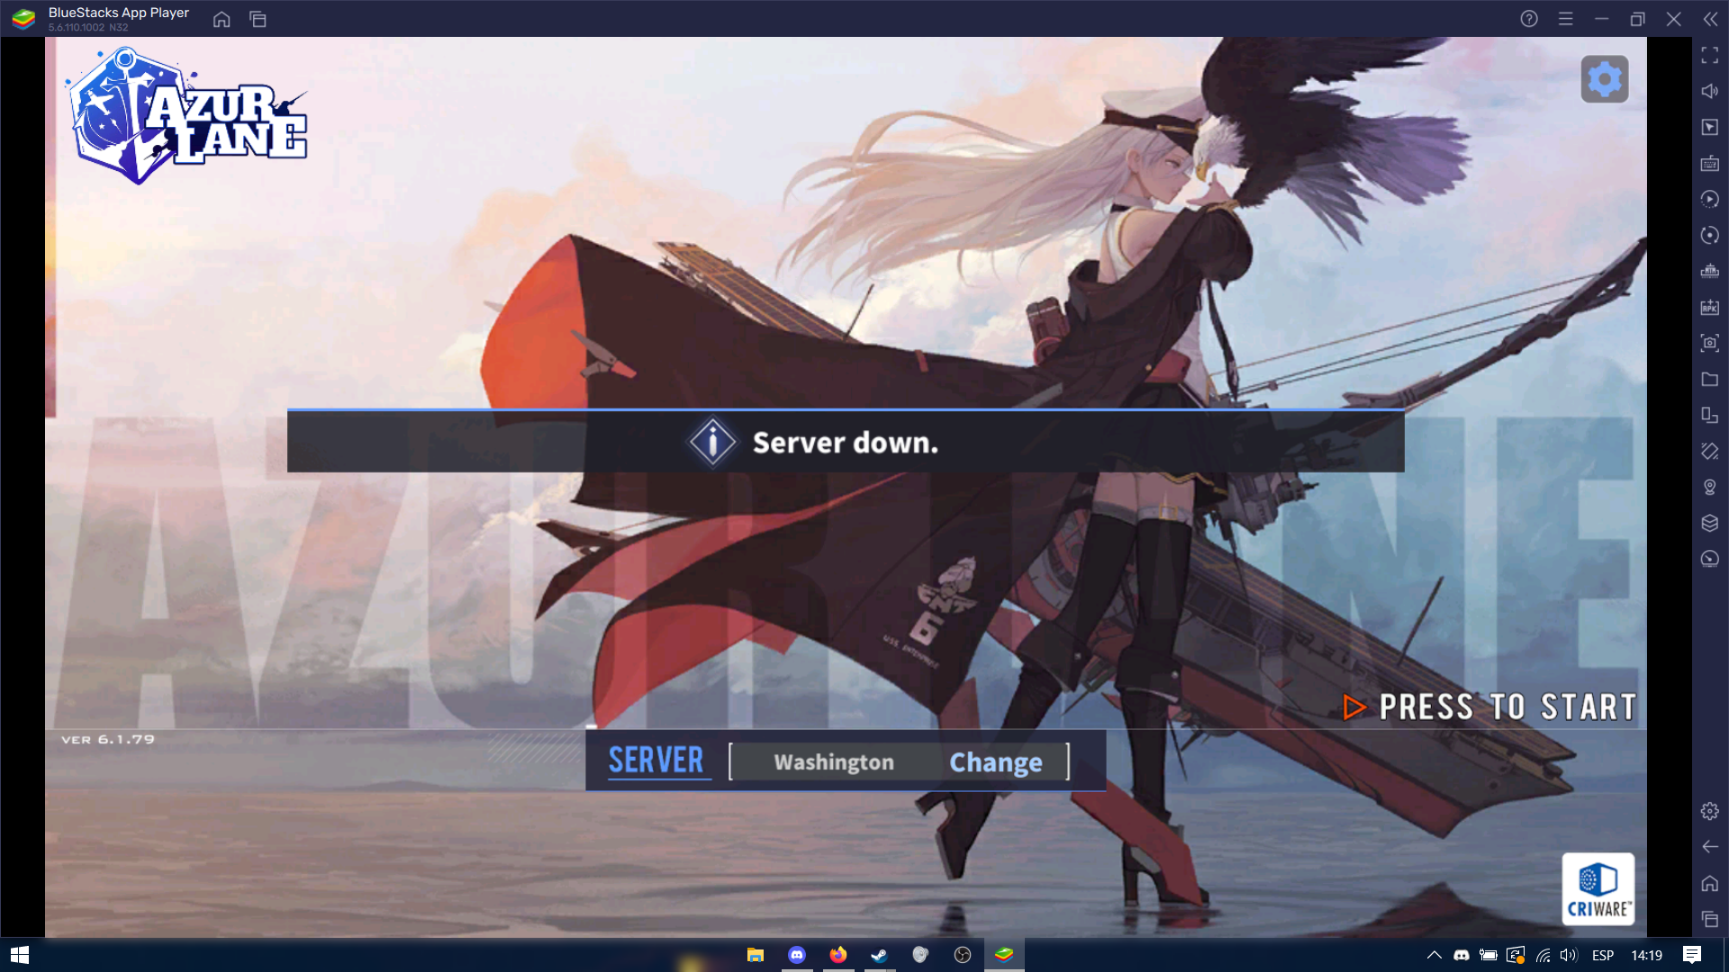
Task: Open the Windows notification center
Action: [1692, 955]
